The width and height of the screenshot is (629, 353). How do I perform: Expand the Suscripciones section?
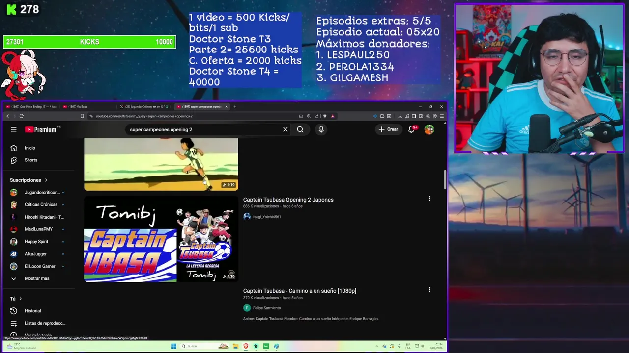click(x=29, y=180)
